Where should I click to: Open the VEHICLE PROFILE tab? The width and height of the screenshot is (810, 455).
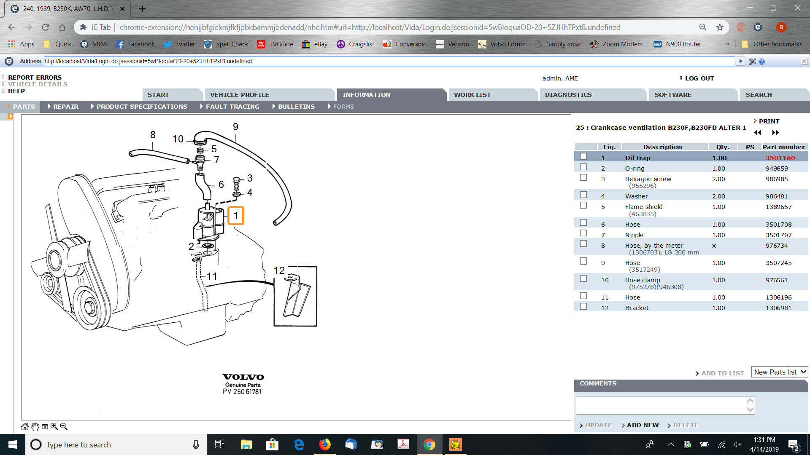point(239,95)
